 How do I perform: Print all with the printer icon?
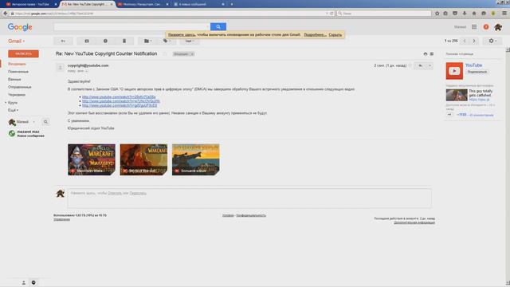[425, 54]
